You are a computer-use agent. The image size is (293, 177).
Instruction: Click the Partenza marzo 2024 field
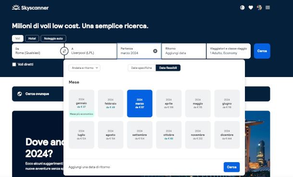139,51
